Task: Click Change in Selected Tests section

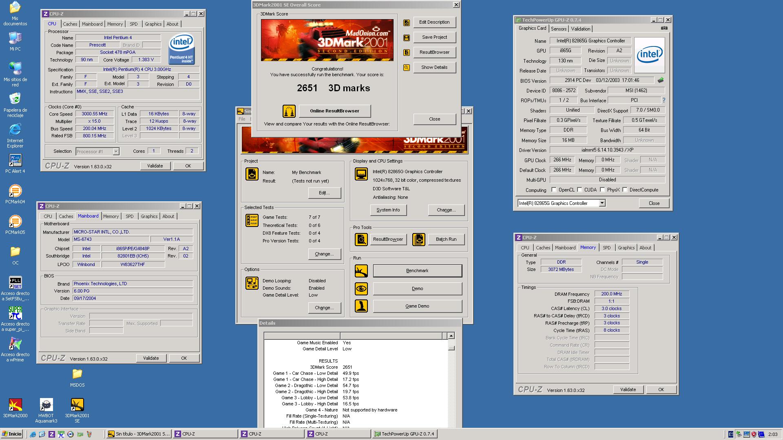Action: point(324,254)
